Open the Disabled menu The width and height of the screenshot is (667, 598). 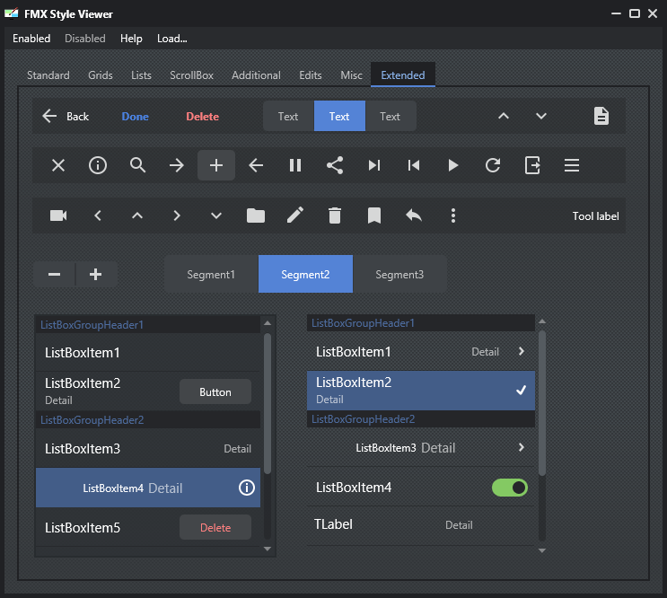85,39
